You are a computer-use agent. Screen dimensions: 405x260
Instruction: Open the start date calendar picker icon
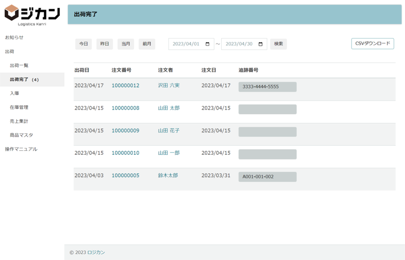(208, 44)
